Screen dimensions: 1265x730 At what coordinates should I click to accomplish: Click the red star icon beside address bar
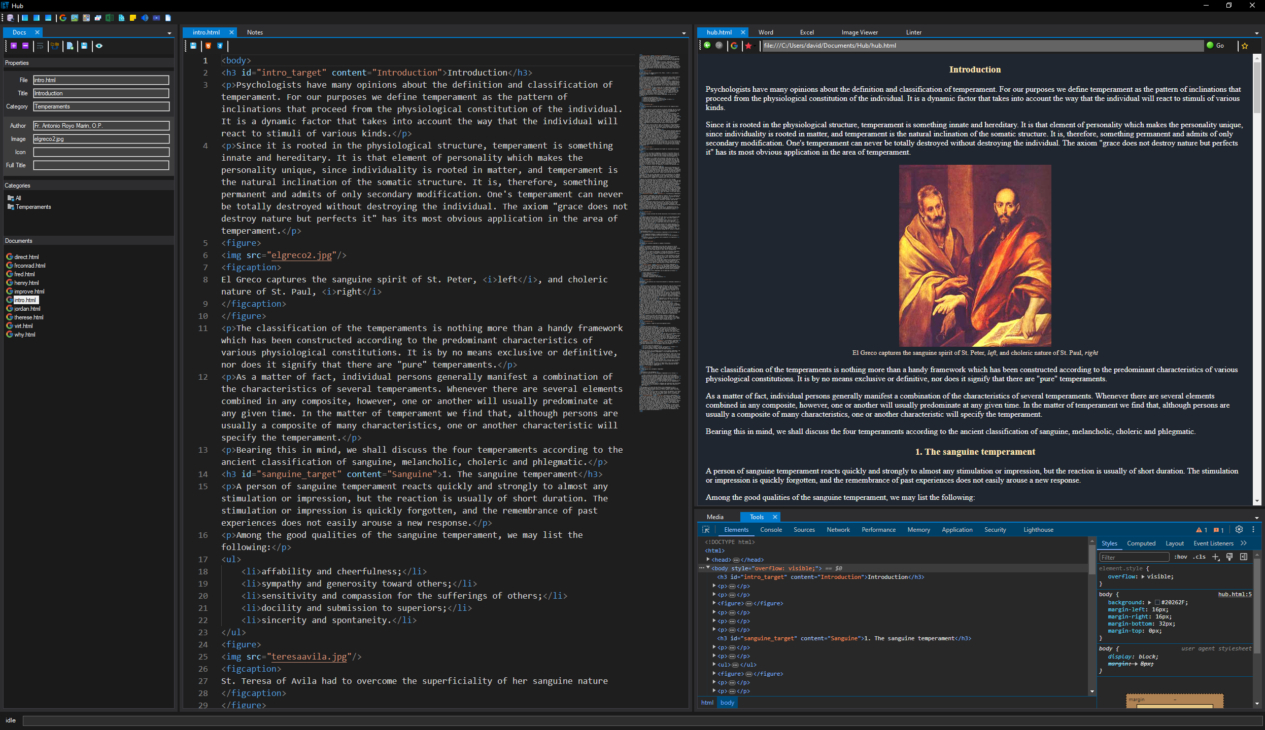pos(748,46)
